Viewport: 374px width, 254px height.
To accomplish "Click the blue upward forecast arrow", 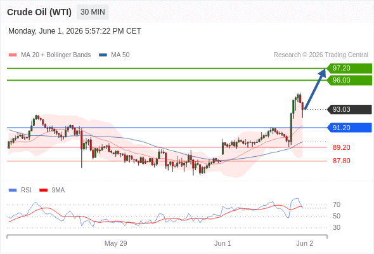I will coord(315,89).
